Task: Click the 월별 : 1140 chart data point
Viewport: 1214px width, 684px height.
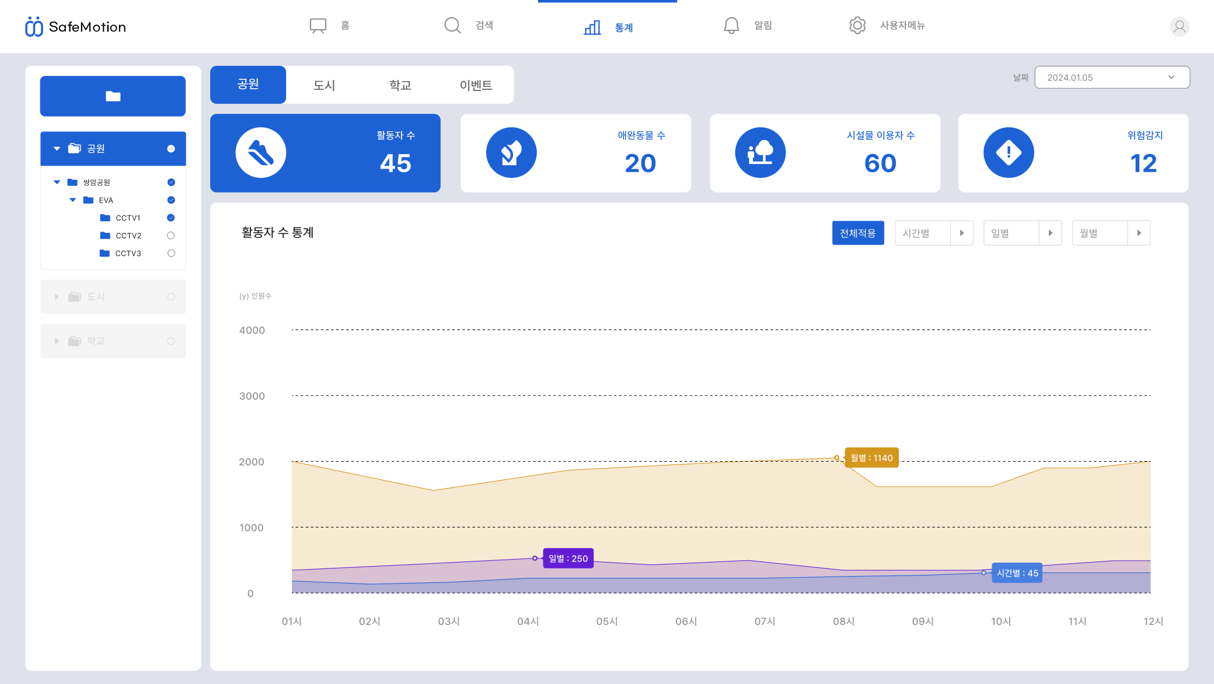Action: [837, 458]
